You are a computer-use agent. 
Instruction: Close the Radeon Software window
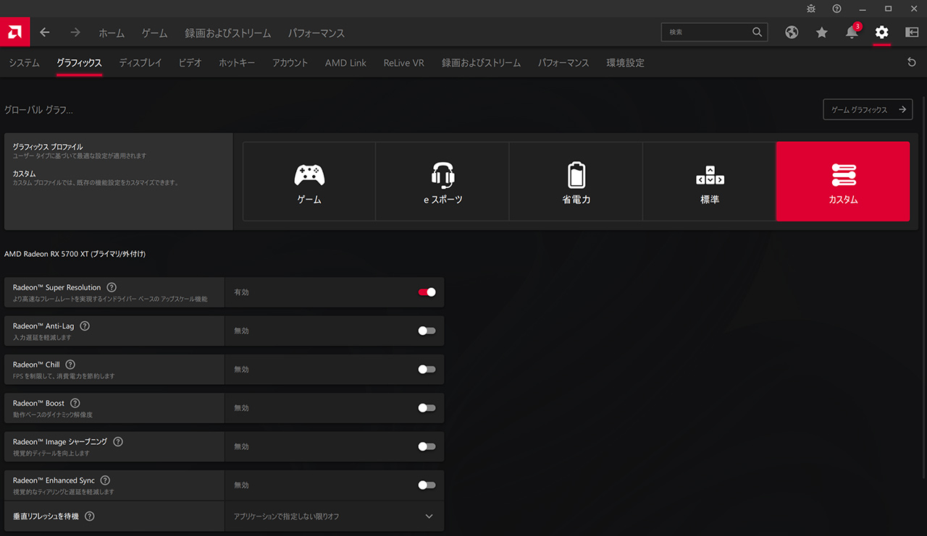tap(913, 9)
